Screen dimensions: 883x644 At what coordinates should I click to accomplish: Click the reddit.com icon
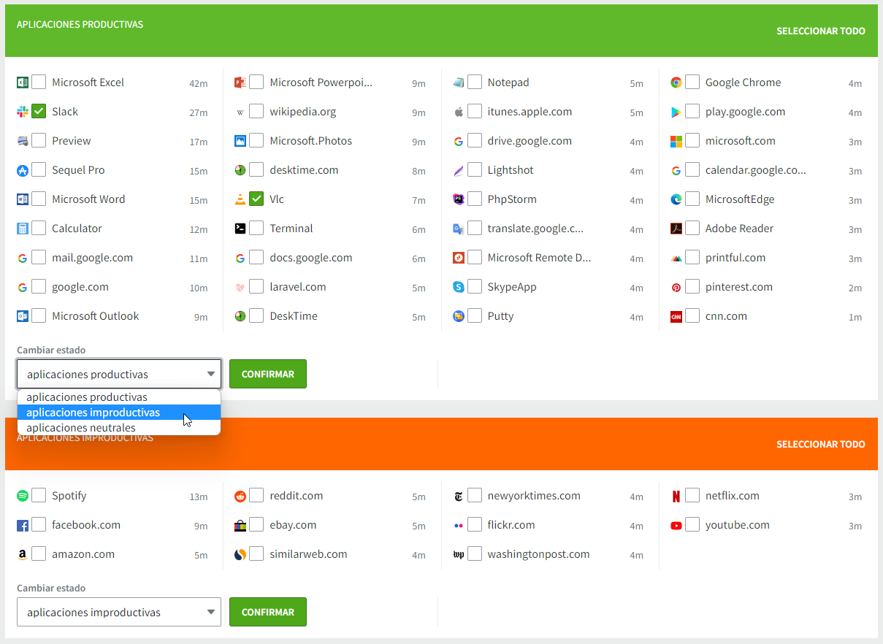[x=240, y=496]
